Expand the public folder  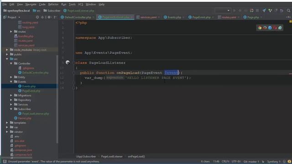click(x=7, y=54)
